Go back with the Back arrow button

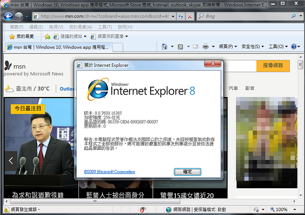pos(8,16)
